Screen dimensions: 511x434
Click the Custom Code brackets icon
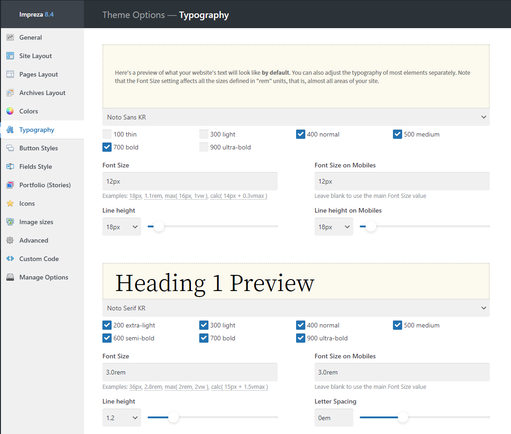click(x=10, y=259)
